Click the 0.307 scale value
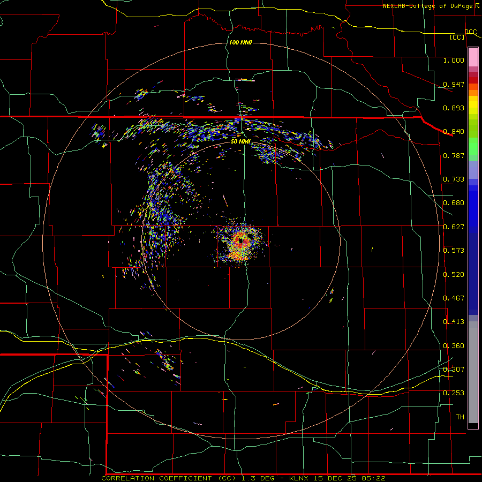The image size is (482, 482). point(454,370)
